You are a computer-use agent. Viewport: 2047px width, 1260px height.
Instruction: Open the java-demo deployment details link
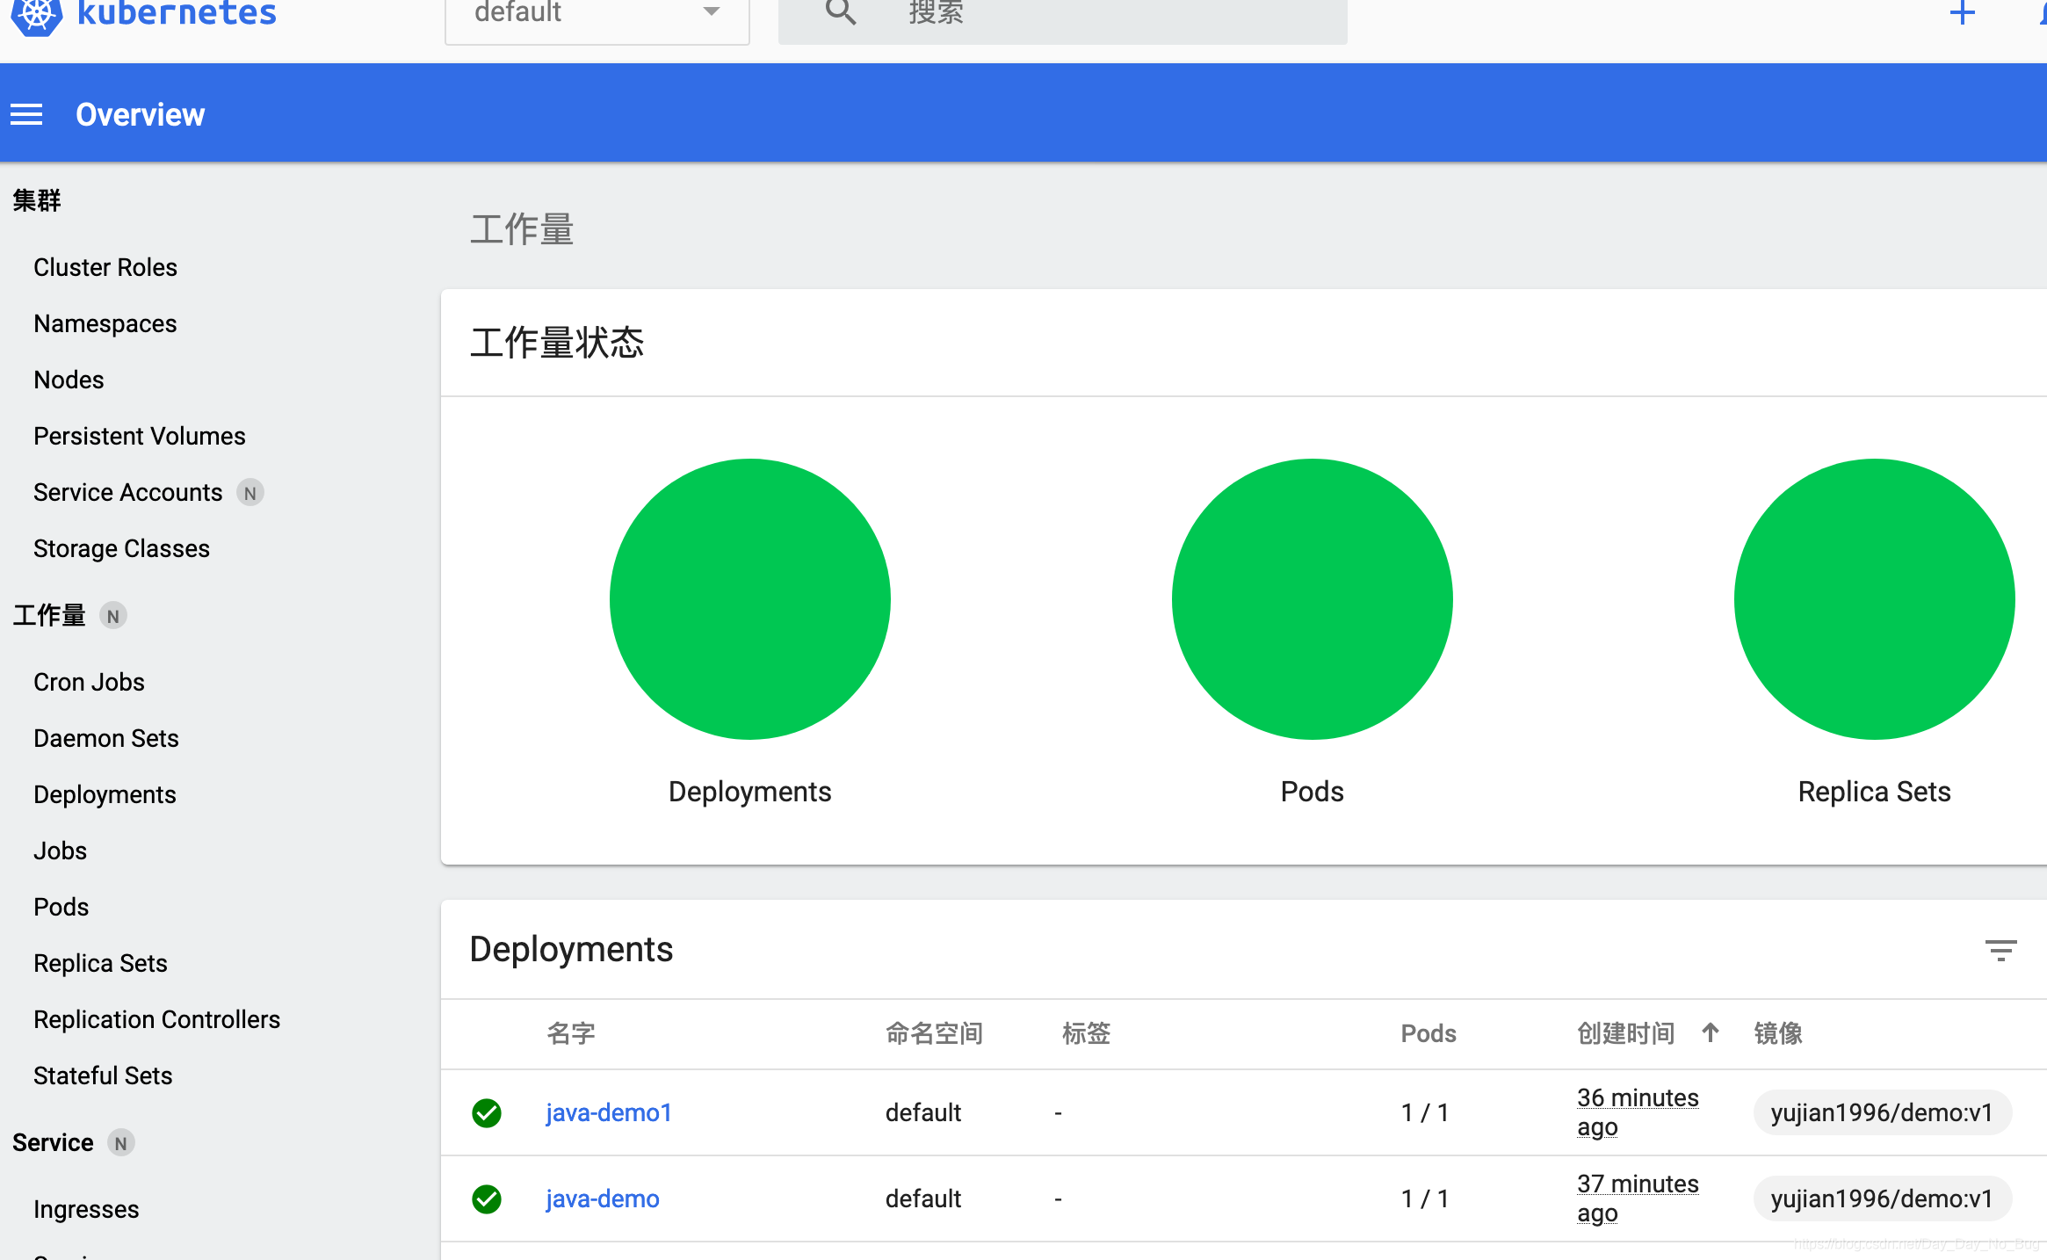[x=602, y=1198]
